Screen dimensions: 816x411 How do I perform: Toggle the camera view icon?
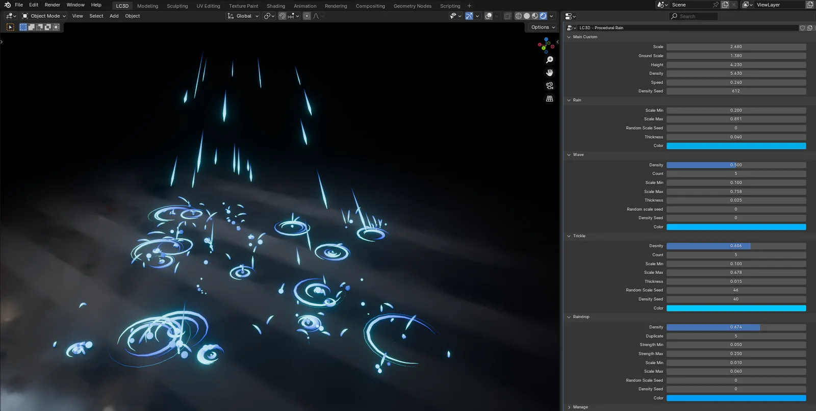click(549, 86)
